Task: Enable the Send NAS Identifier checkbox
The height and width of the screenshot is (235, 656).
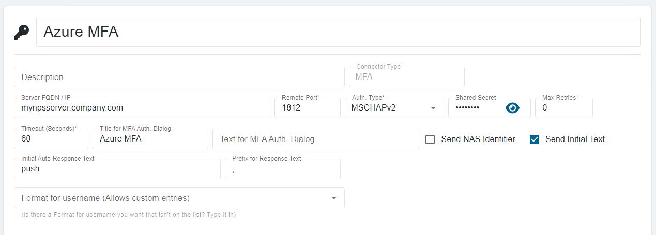Action: pyautogui.click(x=430, y=139)
